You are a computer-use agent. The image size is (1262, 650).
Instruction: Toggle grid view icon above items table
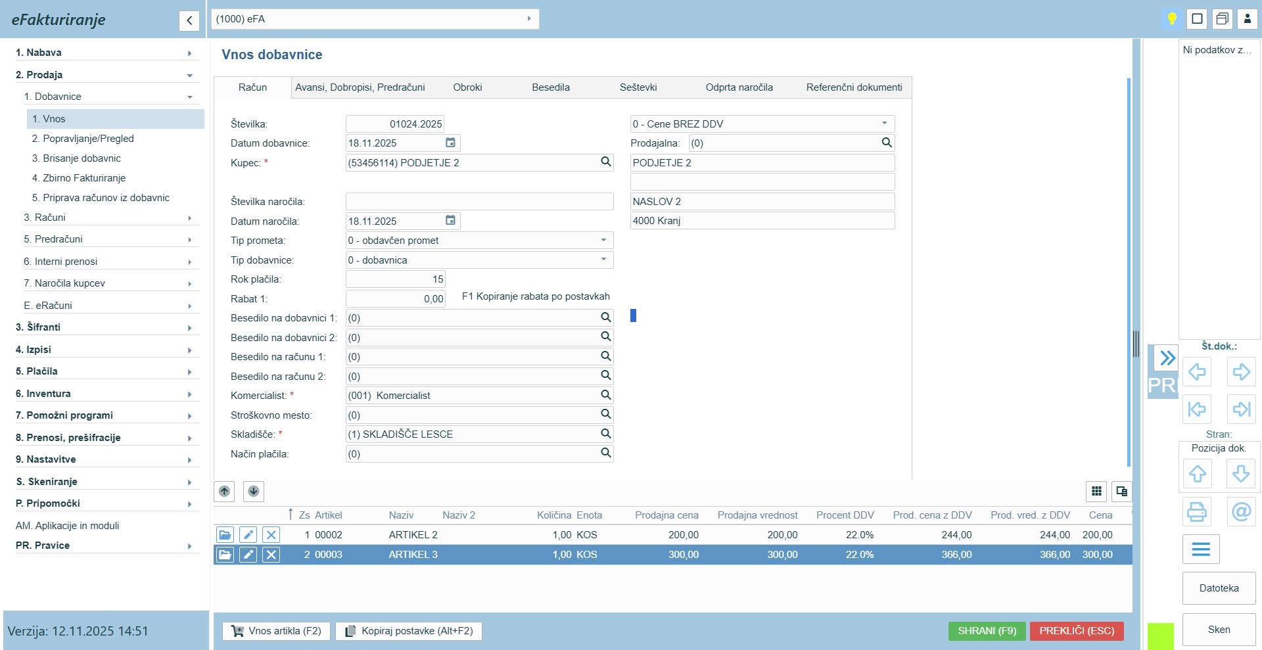(1096, 491)
